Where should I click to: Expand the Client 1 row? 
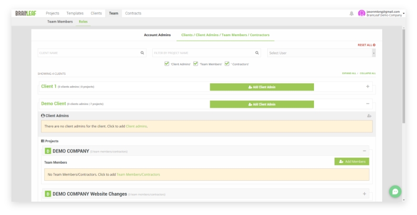click(x=368, y=86)
